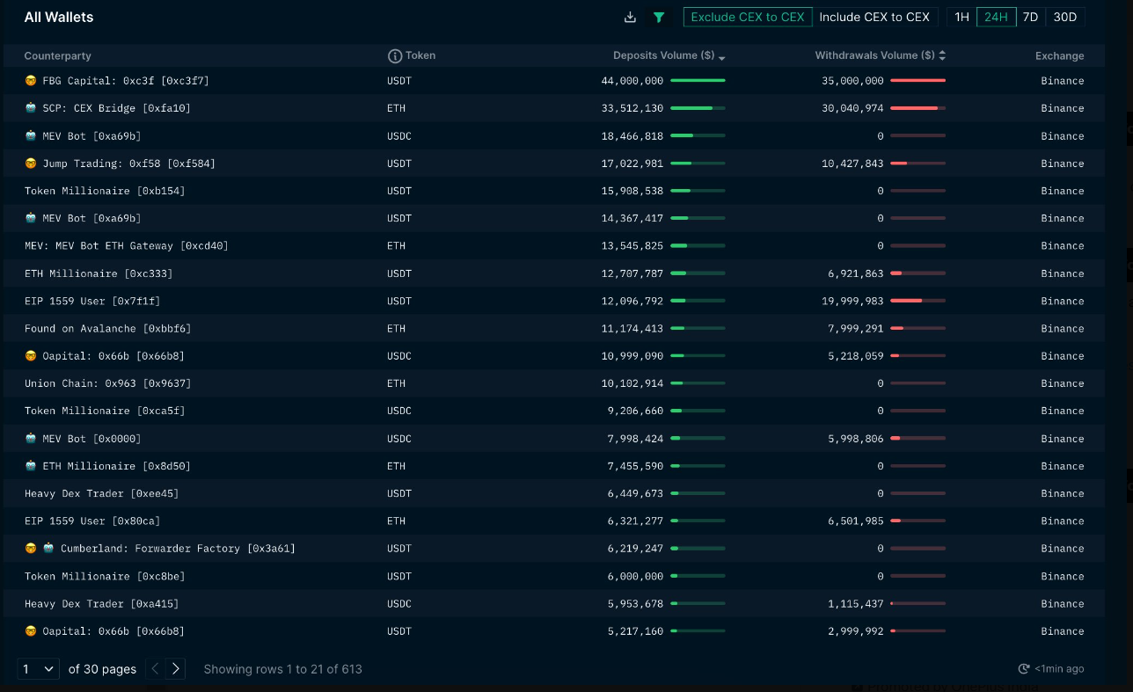
Task: Select the 1H timeframe
Action: [x=961, y=17]
